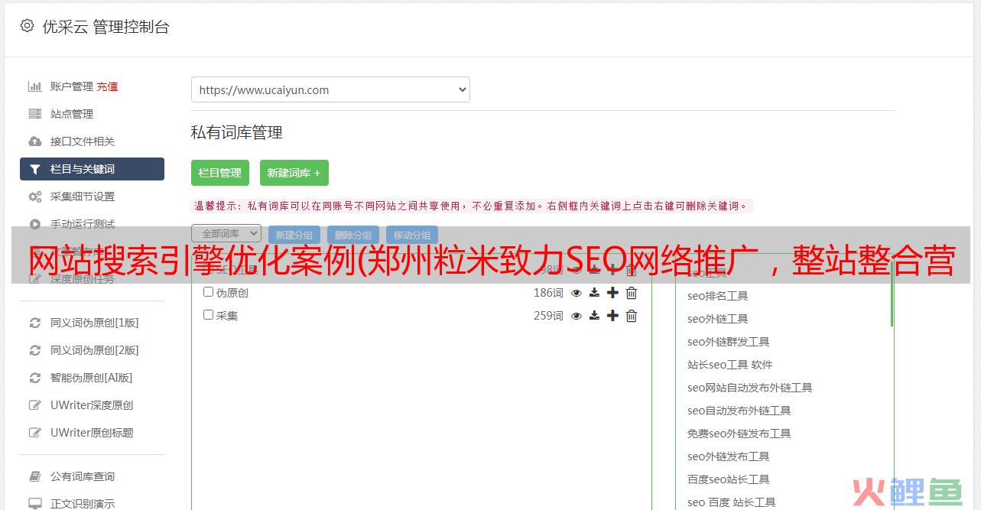Click the 259词 count in 采集 row
The height and width of the screenshot is (510, 981).
click(x=548, y=316)
